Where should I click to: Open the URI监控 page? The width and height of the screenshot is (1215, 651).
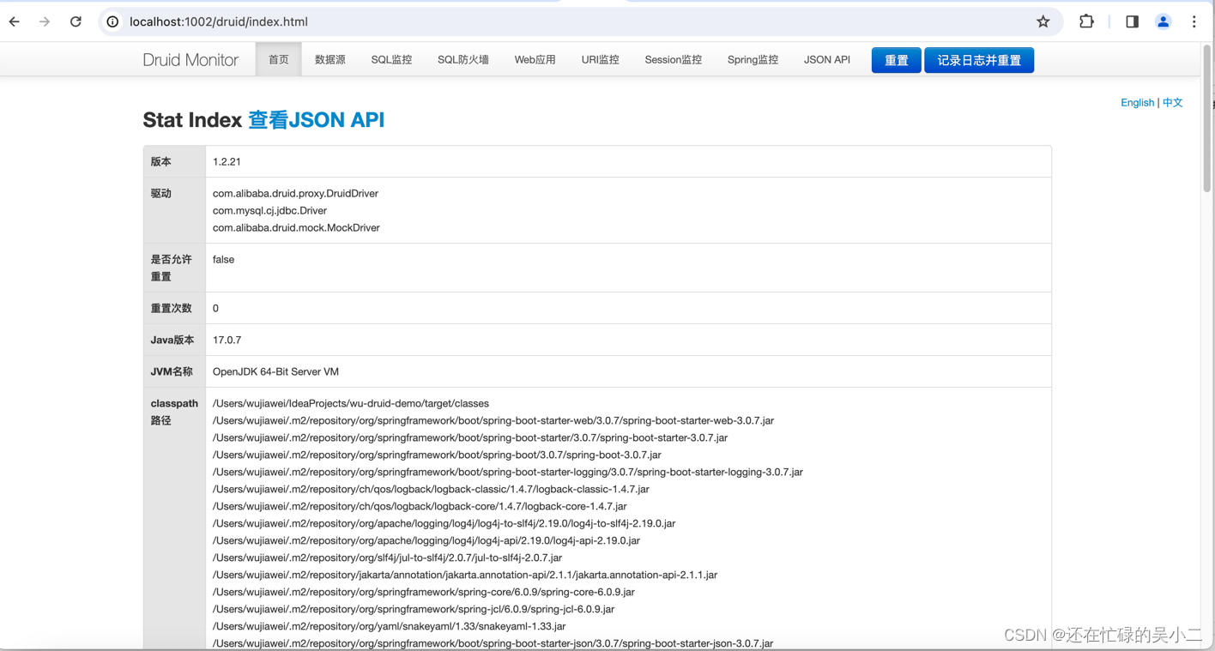click(600, 59)
